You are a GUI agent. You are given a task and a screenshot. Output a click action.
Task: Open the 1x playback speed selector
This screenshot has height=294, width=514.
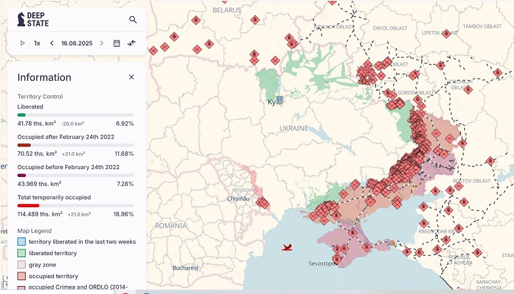[37, 43]
